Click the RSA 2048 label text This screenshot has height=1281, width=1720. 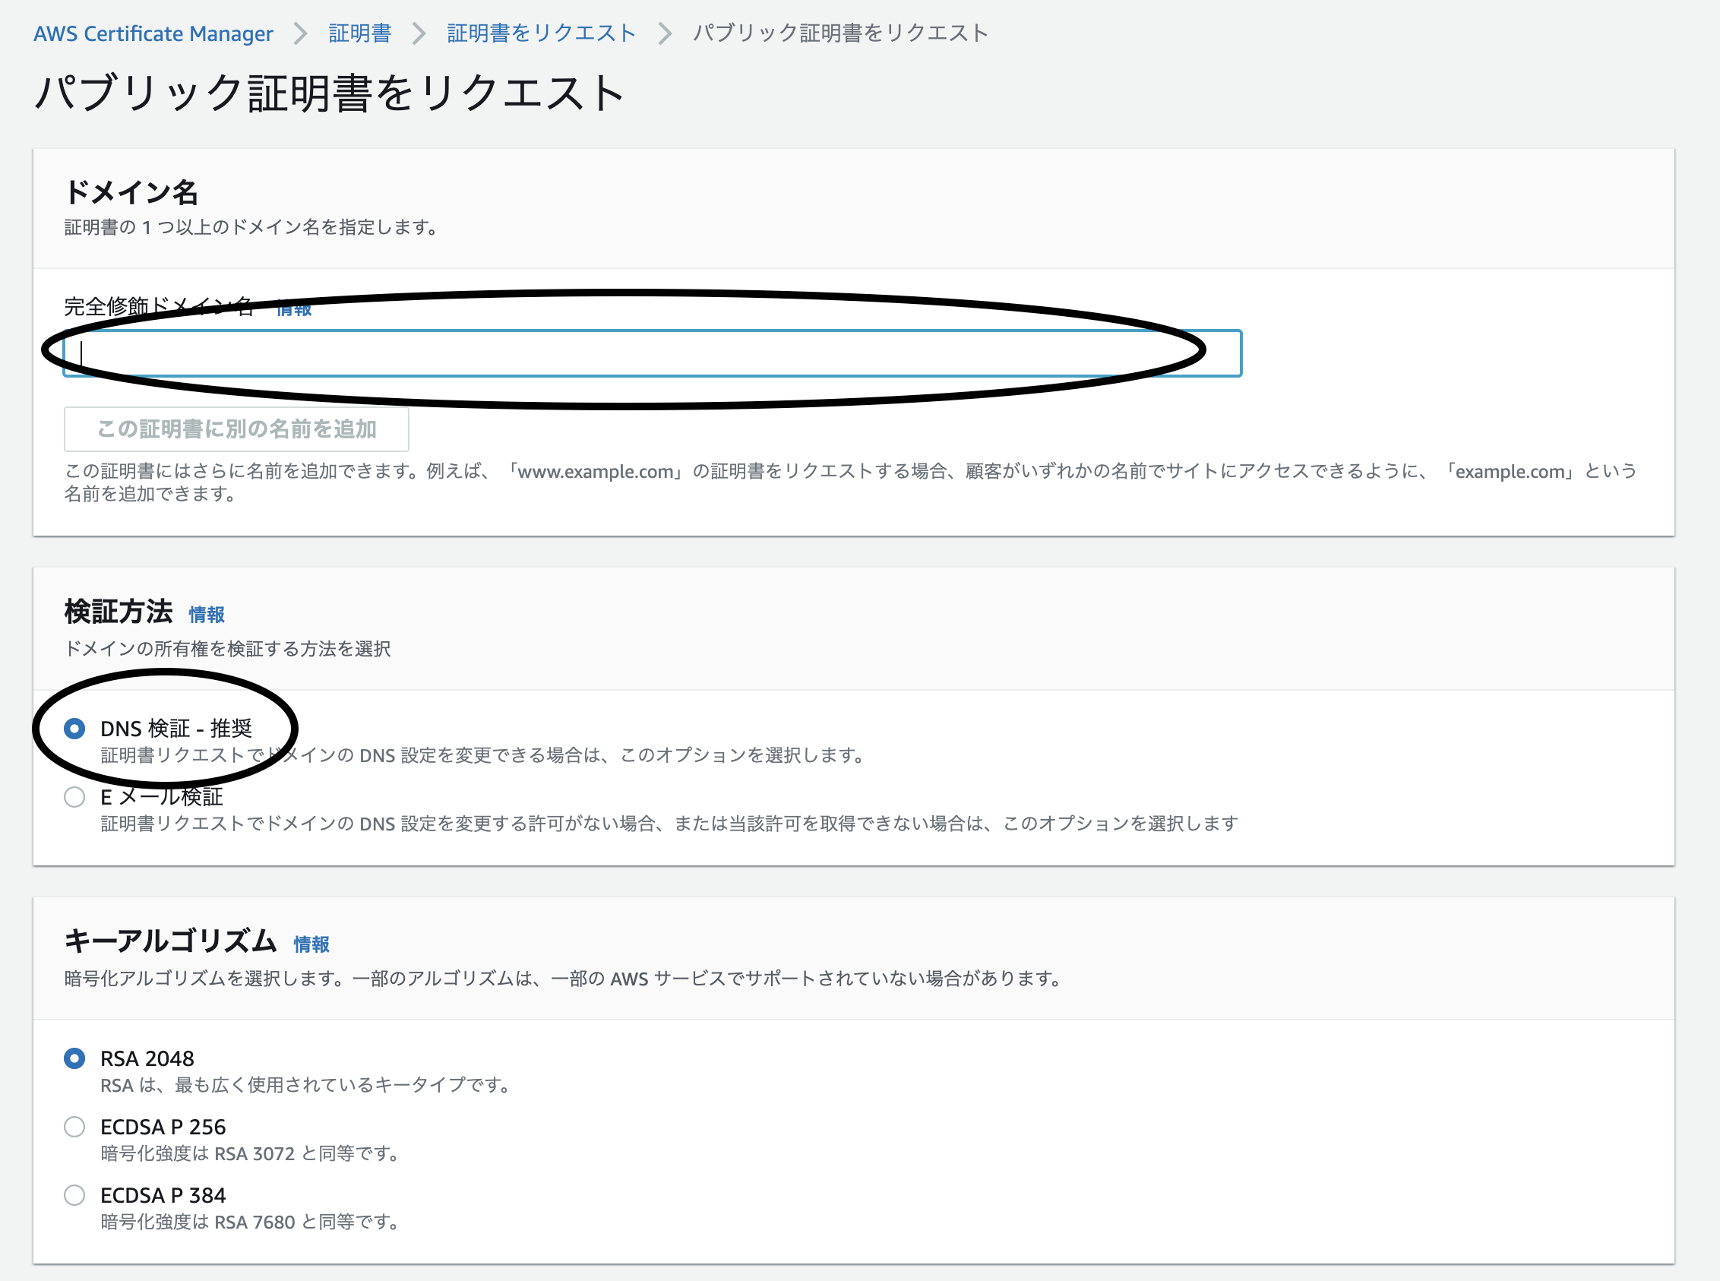147,1058
